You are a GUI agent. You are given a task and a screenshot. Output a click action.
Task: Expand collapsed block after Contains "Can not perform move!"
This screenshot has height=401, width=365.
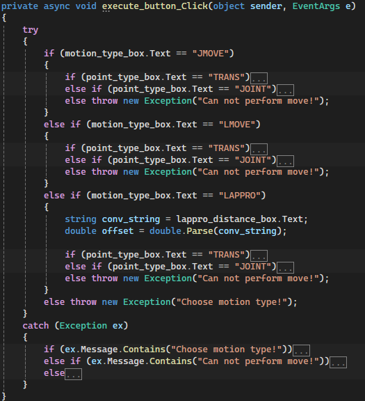tap(338, 363)
